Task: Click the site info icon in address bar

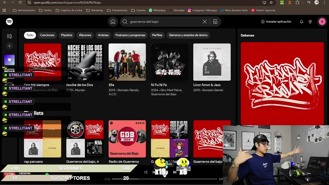Action: (x=29, y=3)
